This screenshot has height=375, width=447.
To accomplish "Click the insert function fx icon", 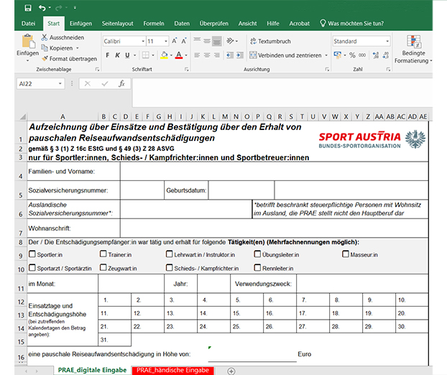I will pos(121,83).
